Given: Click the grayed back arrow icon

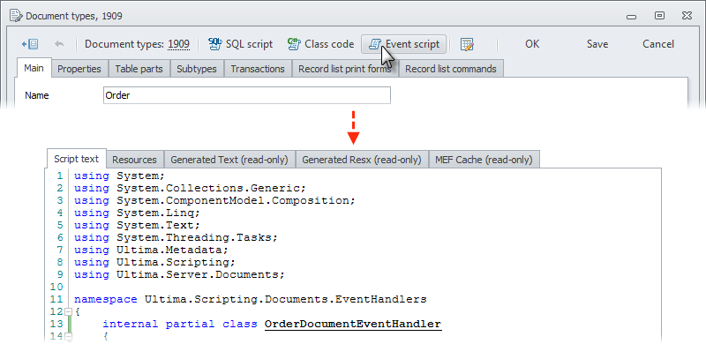Looking at the screenshot, I should pyautogui.click(x=59, y=44).
